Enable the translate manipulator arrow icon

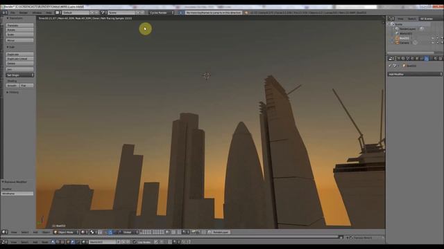(110, 232)
